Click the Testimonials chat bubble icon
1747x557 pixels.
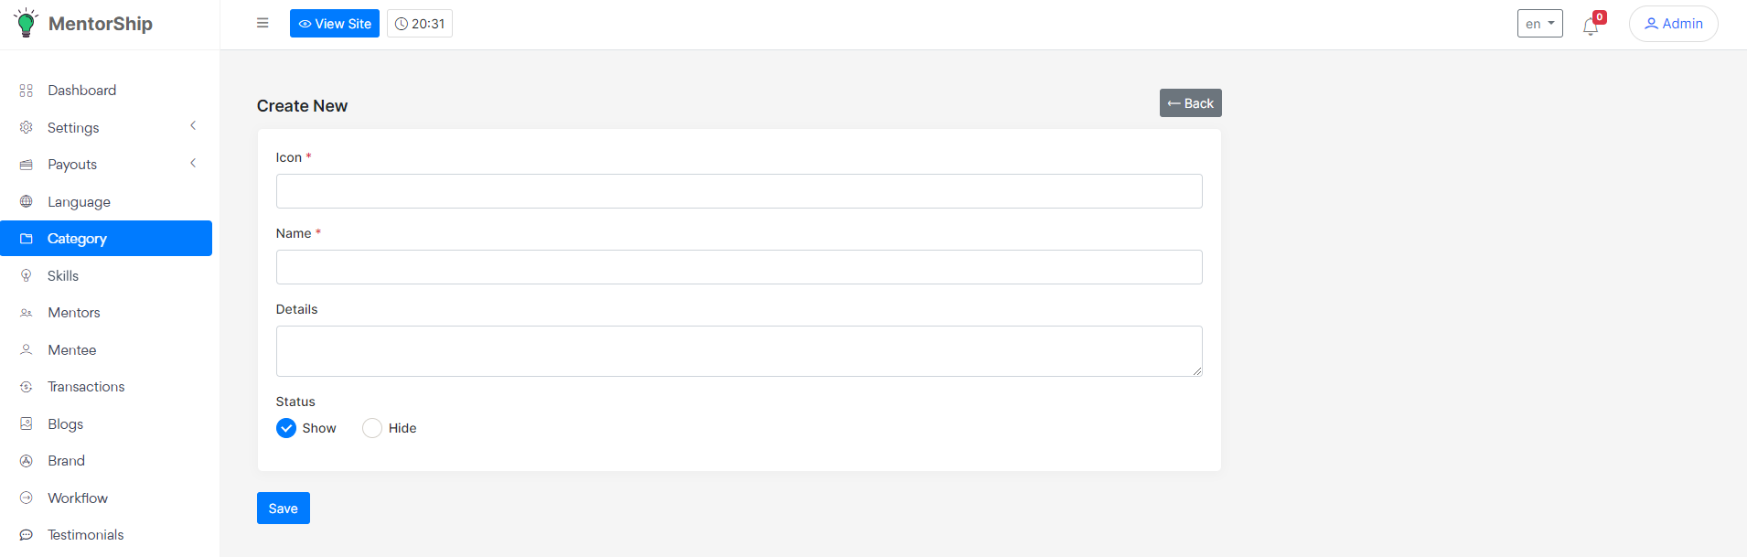click(27, 535)
